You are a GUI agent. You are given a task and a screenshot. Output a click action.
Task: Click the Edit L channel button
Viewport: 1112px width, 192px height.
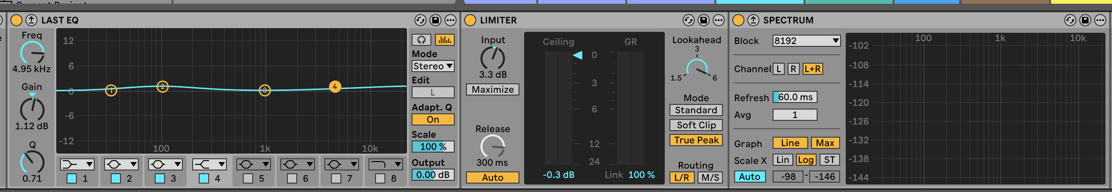tap(433, 92)
